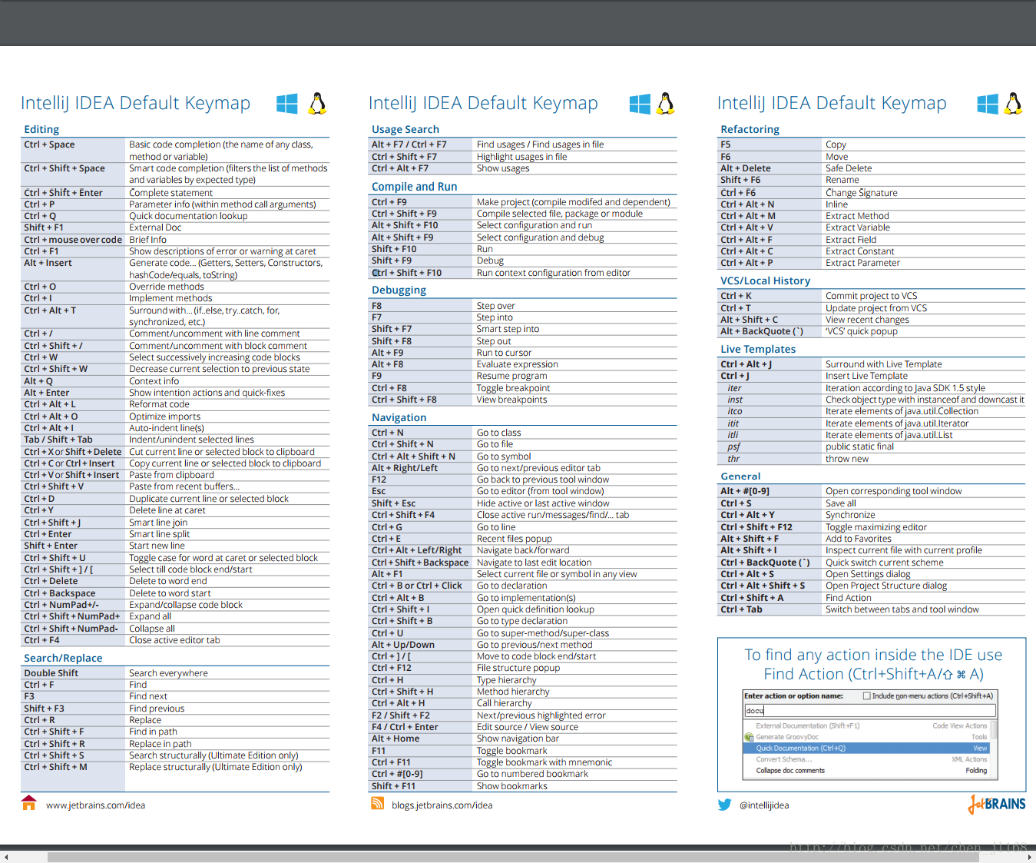The width and height of the screenshot is (1036, 863).
Task: Click the left arrow of the horizontal scrollbar
Action: point(6,857)
